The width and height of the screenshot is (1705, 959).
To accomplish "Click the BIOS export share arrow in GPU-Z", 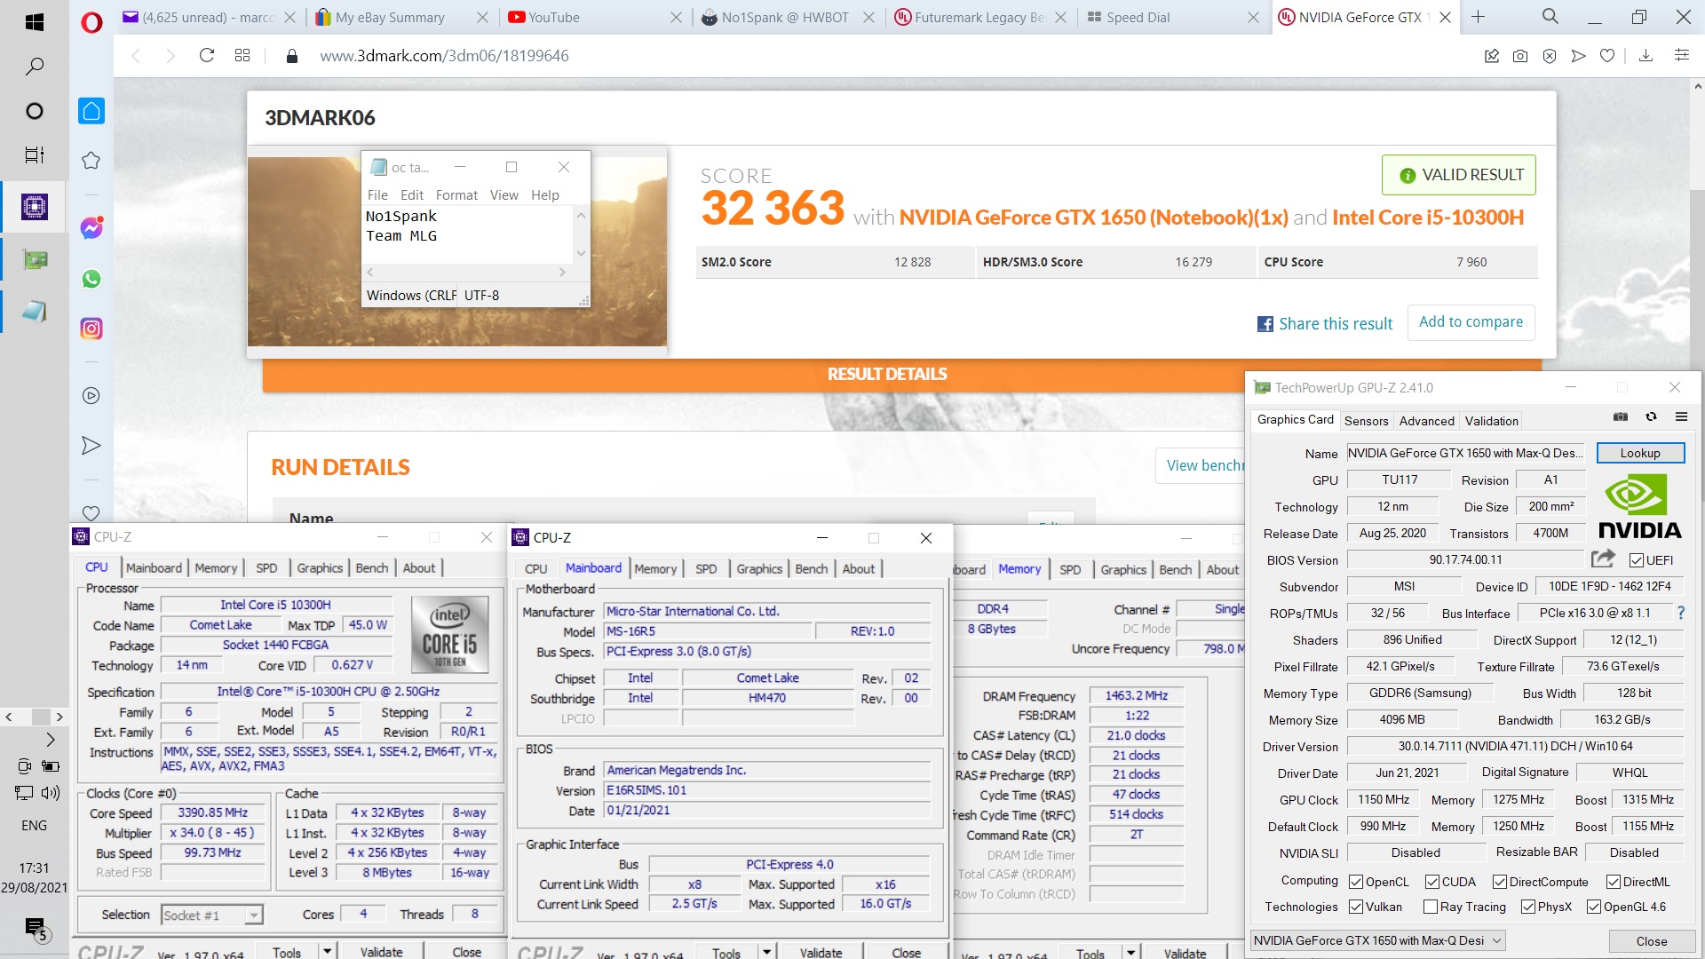I will pyautogui.click(x=1603, y=559).
